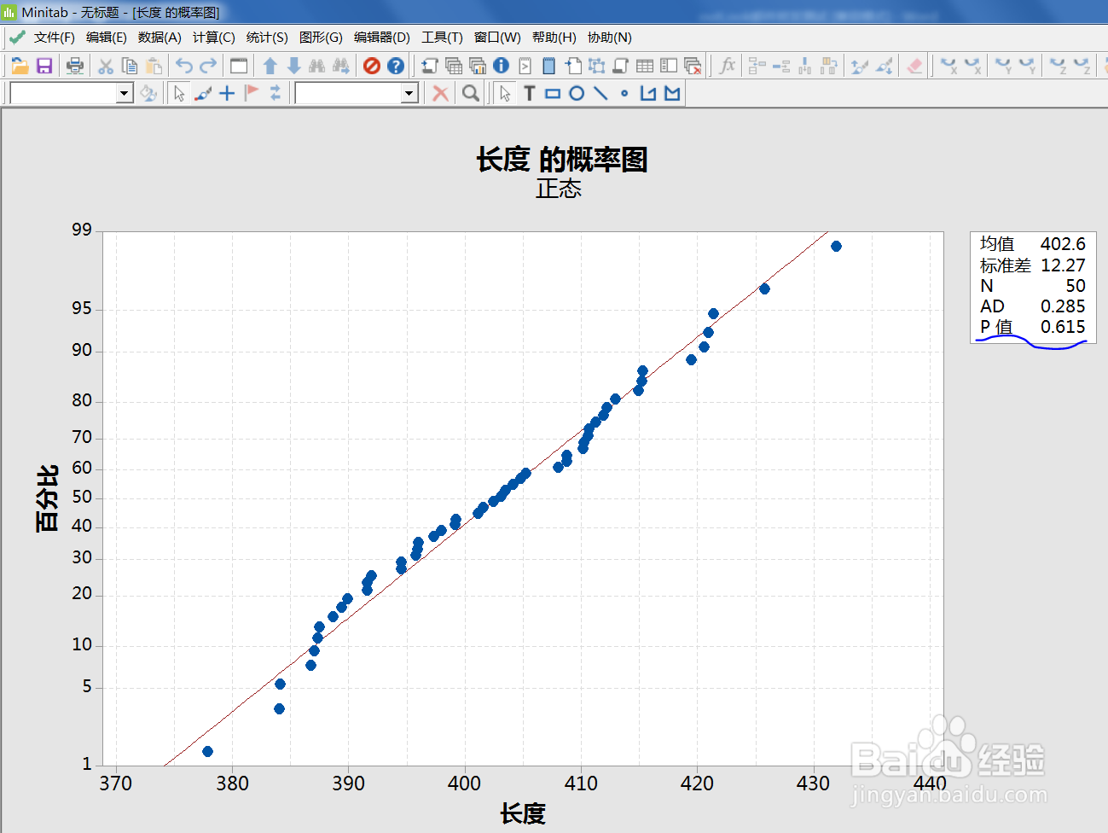Image resolution: width=1108 pixels, height=833 pixels.
Task: Open the 编辑器(D) menu
Action: point(381,38)
